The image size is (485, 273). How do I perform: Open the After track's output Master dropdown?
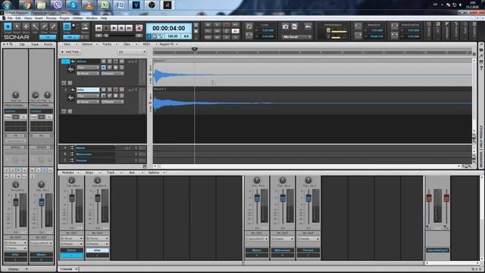coord(113,102)
